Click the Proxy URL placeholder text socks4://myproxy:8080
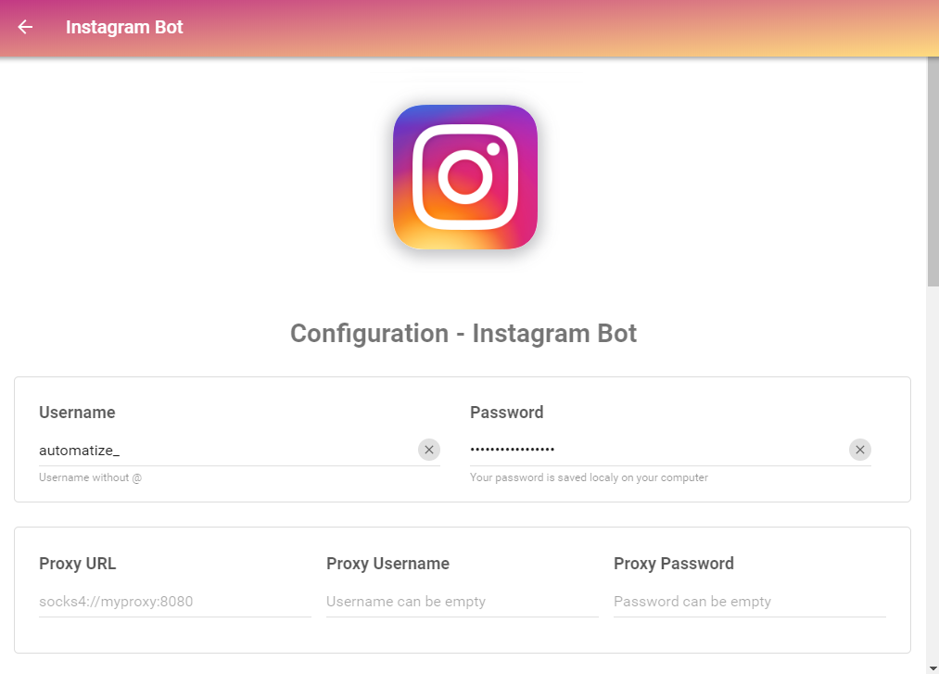939x674 pixels. 115,602
